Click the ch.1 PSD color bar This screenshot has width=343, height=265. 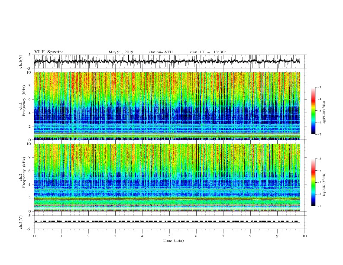(314, 111)
